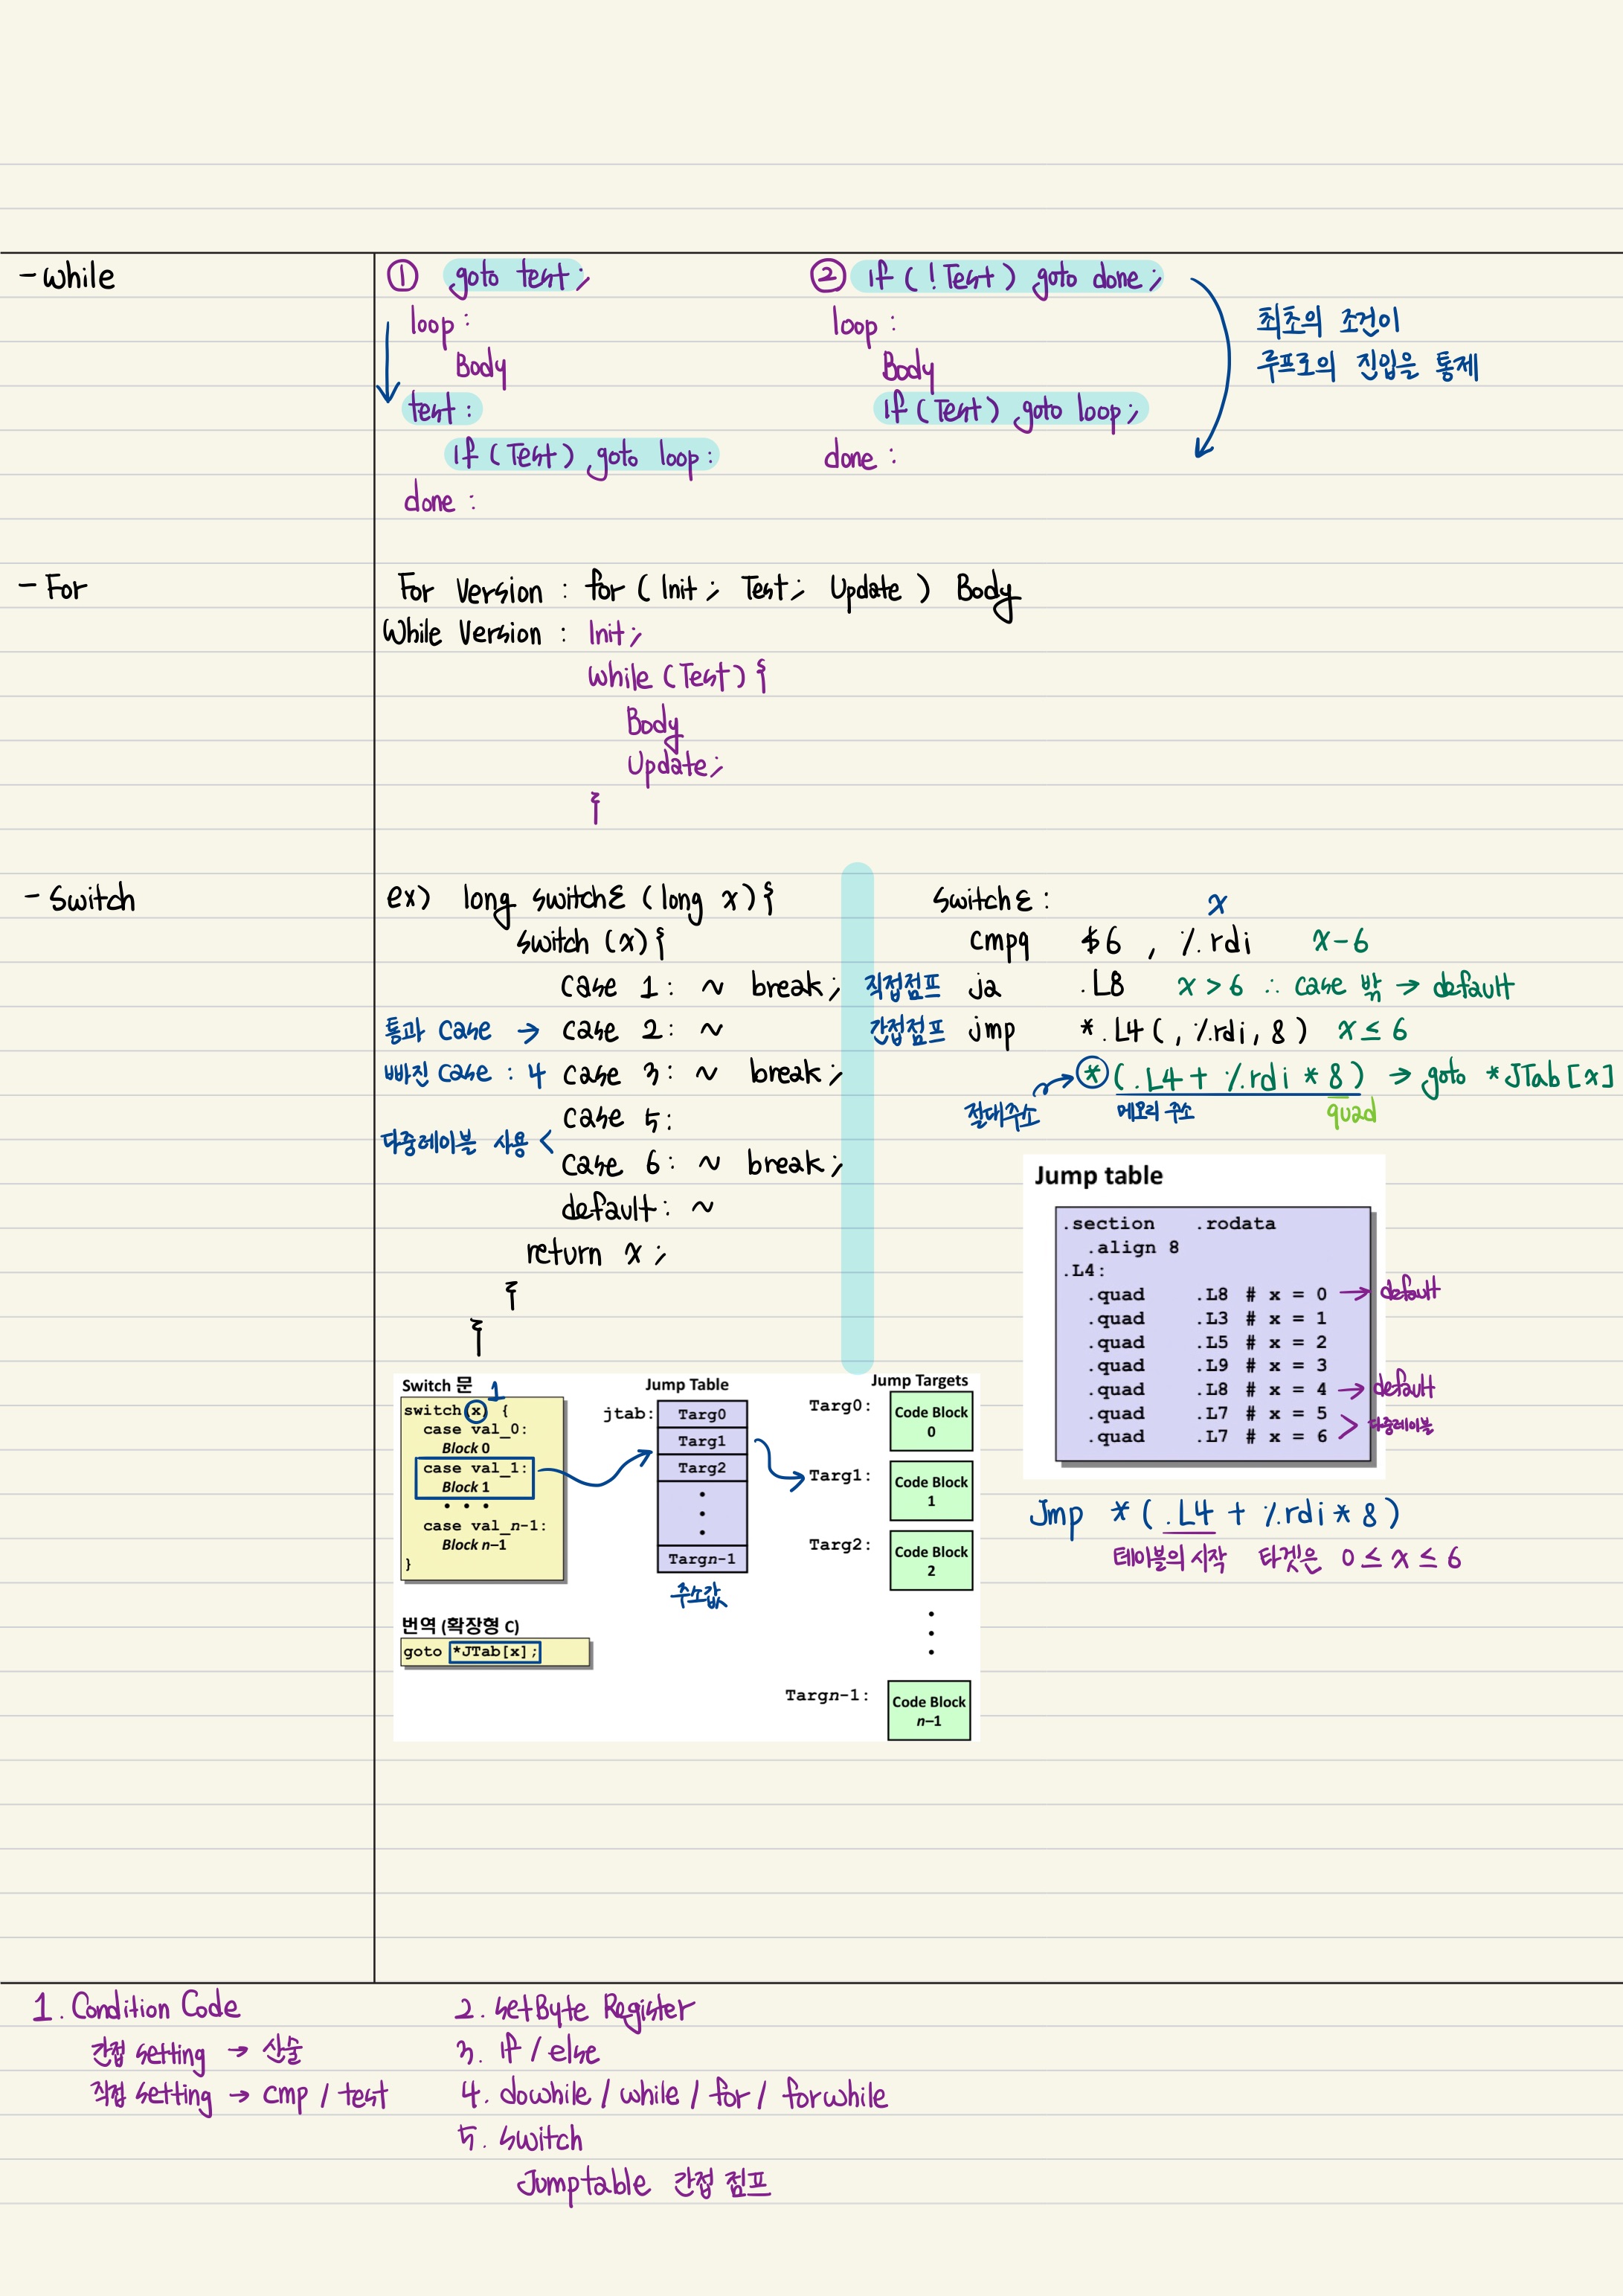Viewport: 1623px width, 2296px height.
Task: Click the '- For' section heading
Action: tap(54, 588)
